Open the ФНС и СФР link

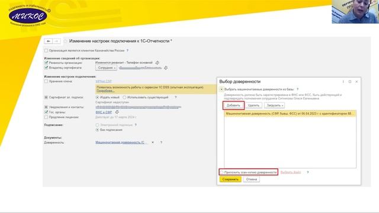pyautogui.click(x=104, y=112)
